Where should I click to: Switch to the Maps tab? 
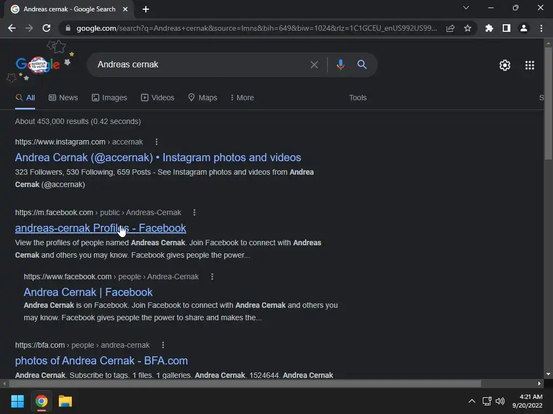pyautogui.click(x=203, y=98)
